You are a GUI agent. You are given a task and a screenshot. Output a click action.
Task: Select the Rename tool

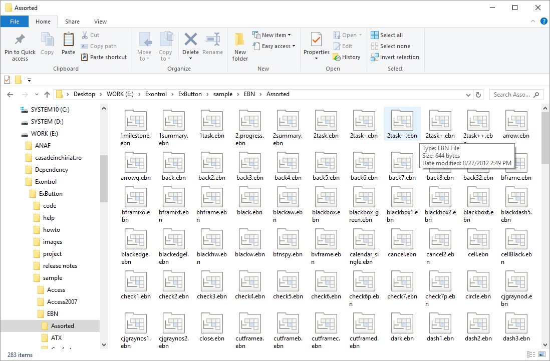212,45
